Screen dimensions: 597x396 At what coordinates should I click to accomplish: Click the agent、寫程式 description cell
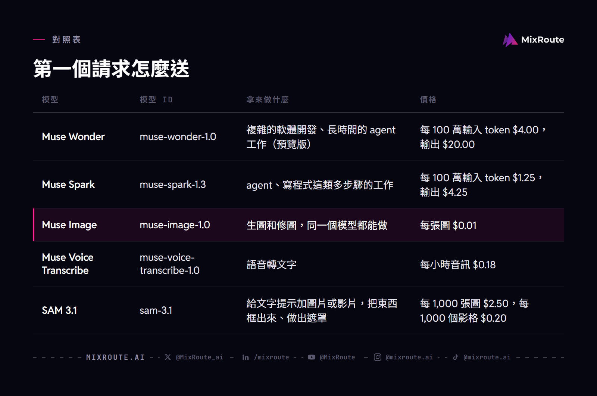tap(320, 185)
